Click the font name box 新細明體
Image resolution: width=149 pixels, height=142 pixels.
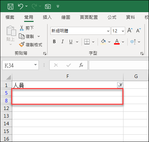(78, 31)
